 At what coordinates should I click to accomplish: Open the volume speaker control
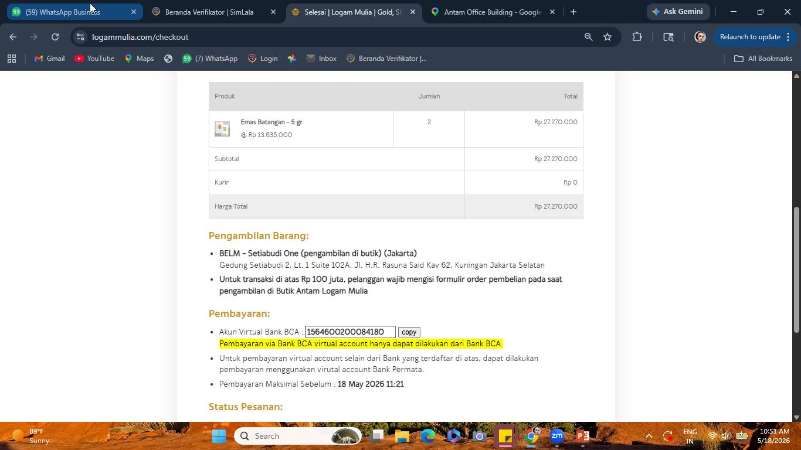(x=726, y=436)
